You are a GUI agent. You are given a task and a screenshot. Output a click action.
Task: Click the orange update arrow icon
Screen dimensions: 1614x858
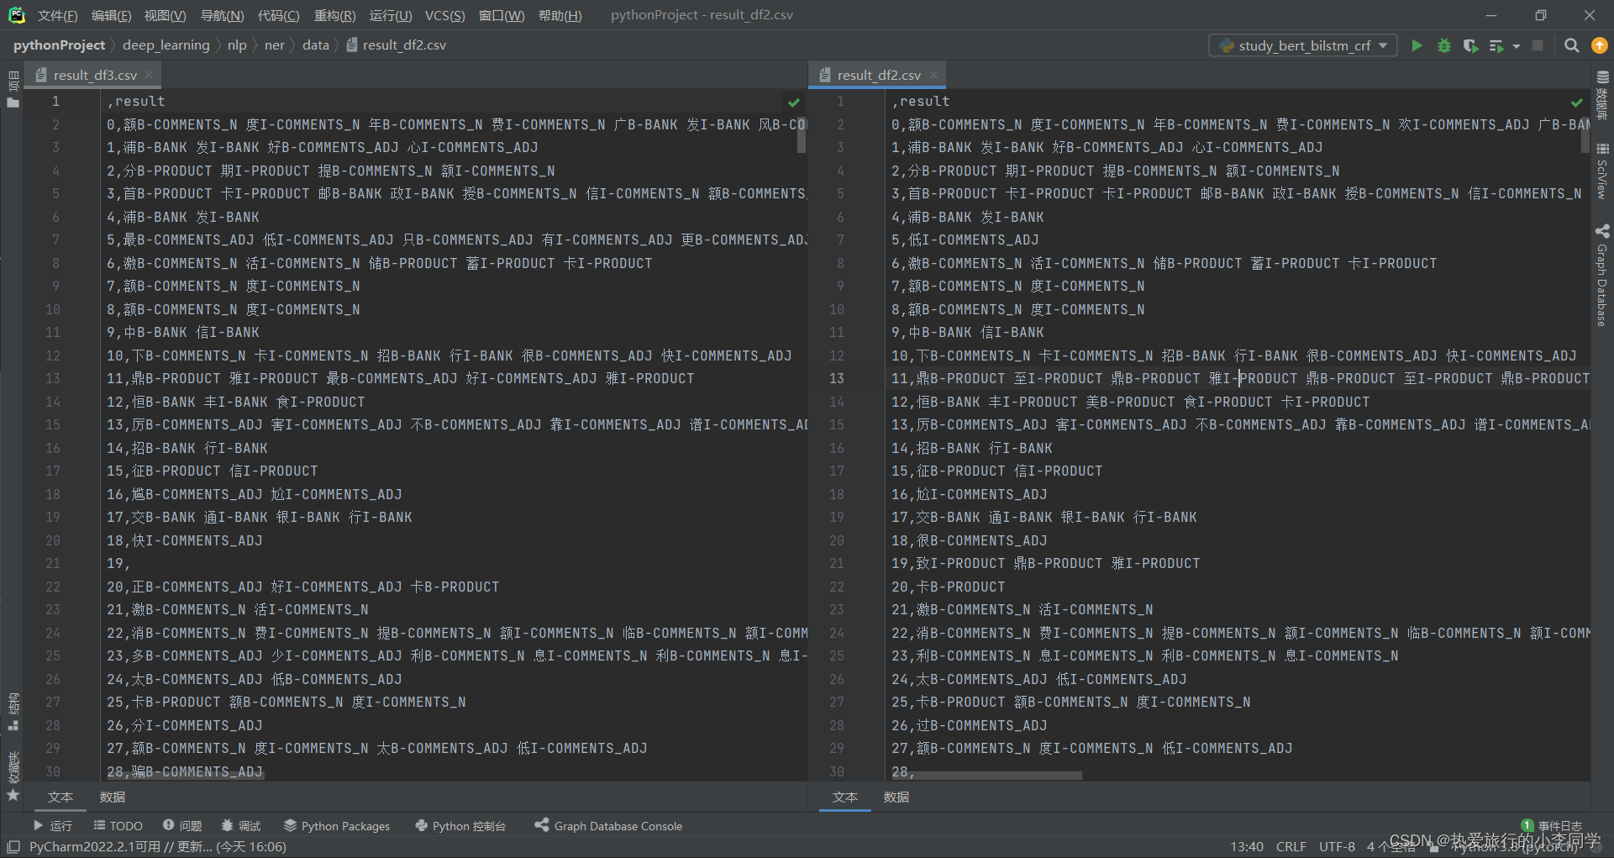coord(1600,45)
